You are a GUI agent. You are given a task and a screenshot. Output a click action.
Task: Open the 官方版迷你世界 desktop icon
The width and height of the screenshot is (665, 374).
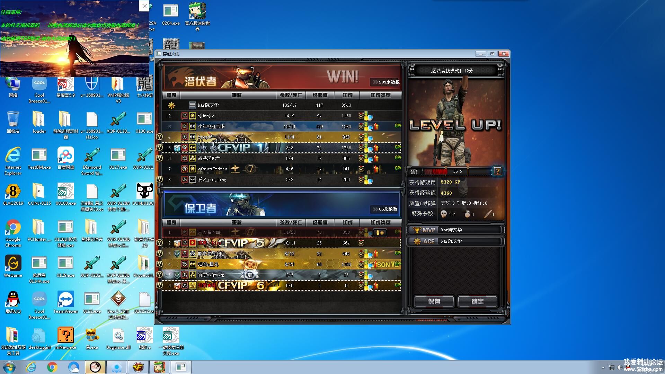tap(197, 16)
